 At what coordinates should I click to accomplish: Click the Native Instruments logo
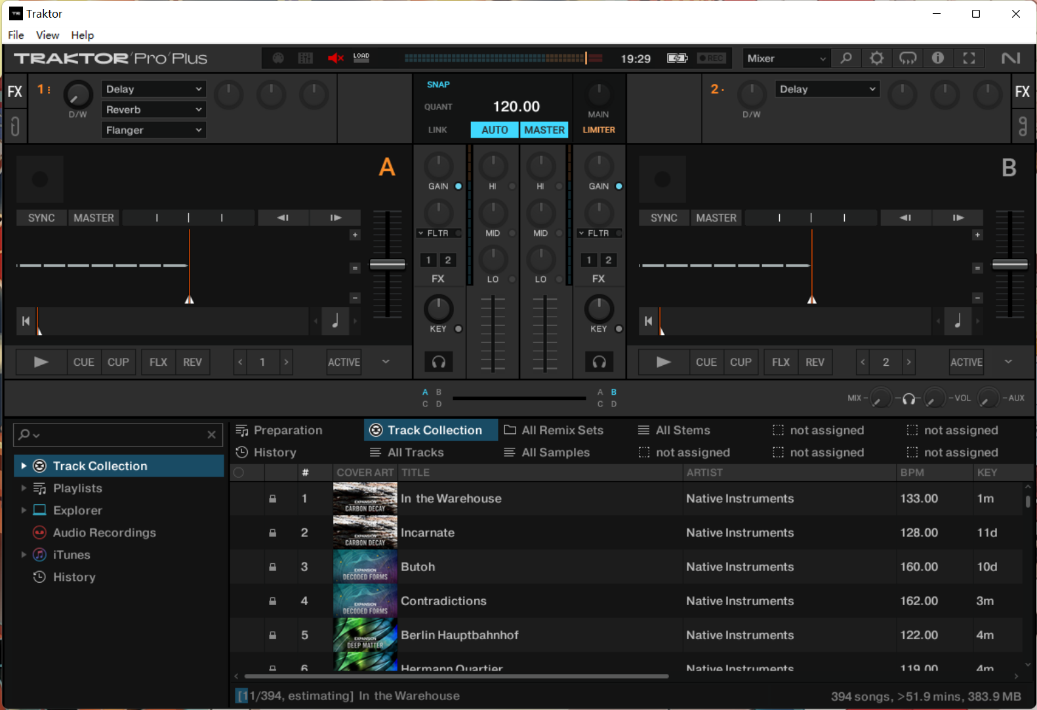click(1011, 58)
